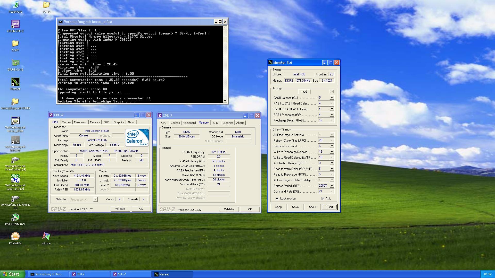Click left CPU-Z window title icon

point(51,115)
